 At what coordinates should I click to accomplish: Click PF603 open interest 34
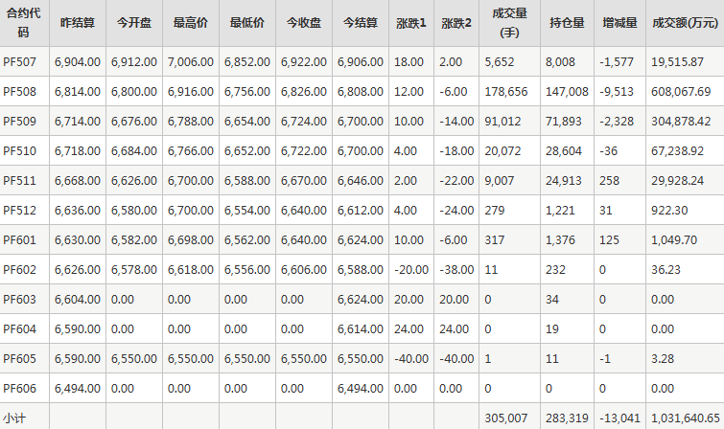pyautogui.click(x=552, y=300)
